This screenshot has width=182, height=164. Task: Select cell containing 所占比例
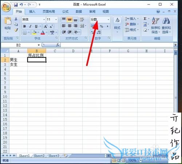37,56
